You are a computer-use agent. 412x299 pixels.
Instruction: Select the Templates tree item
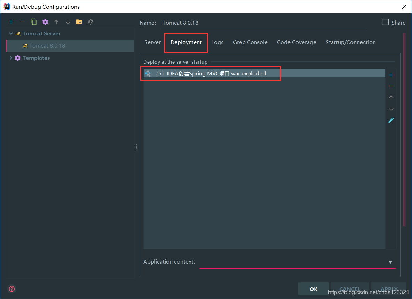[x=36, y=58]
